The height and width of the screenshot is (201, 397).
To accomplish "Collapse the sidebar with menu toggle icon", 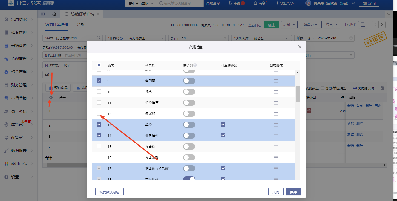I will pyautogui.click(x=42, y=14).
